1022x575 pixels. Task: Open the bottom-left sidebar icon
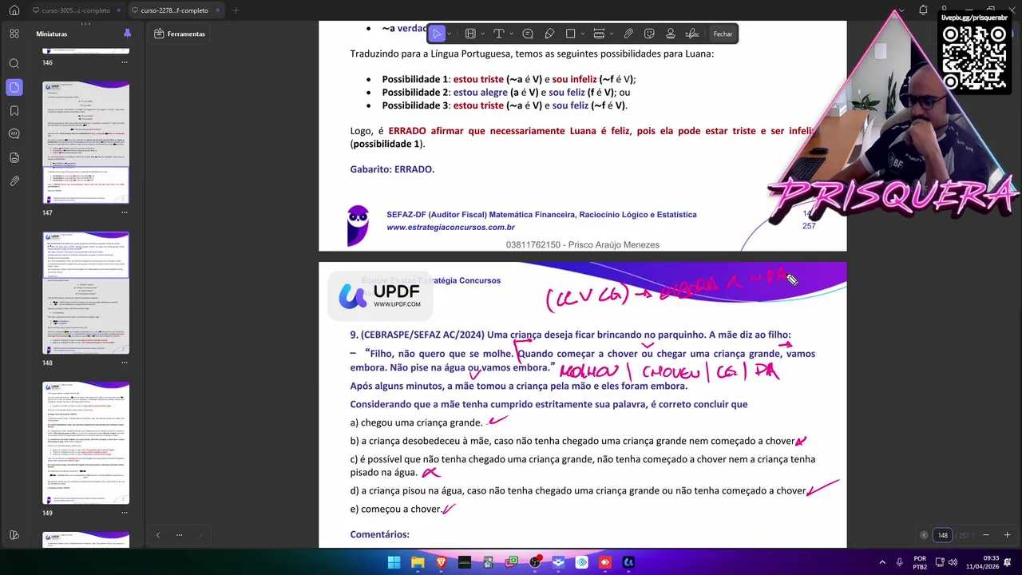14,535
